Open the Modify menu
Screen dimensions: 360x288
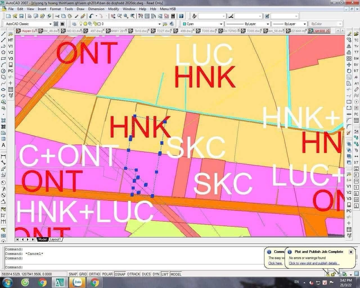[113, 9]
